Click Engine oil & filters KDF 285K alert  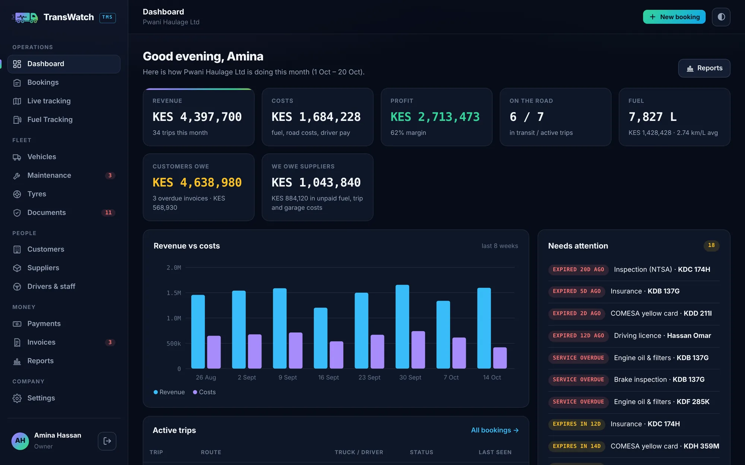coord(634,402)
